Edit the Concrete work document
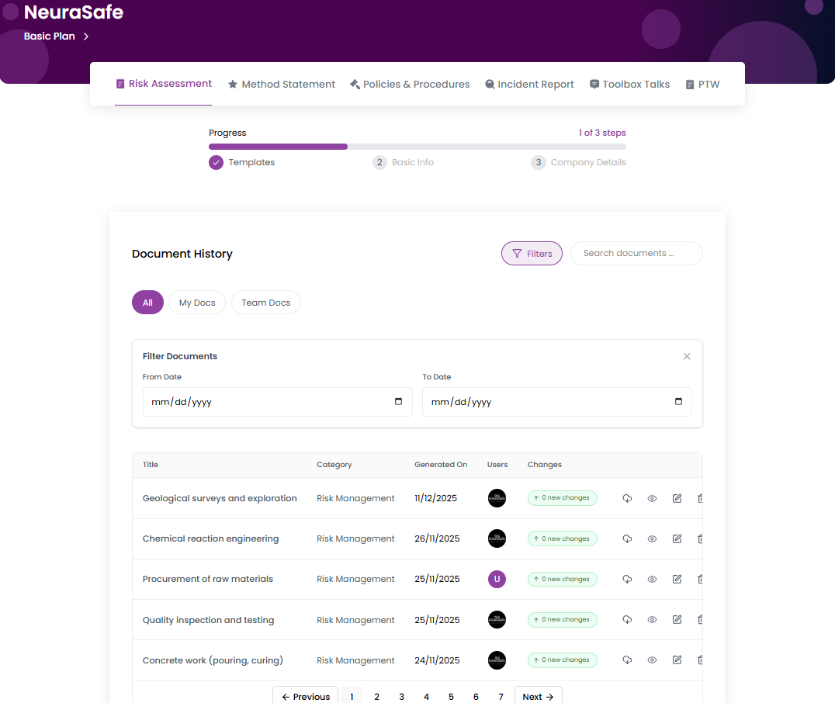Viewport: 835px width, 703px height. [677, 660]
